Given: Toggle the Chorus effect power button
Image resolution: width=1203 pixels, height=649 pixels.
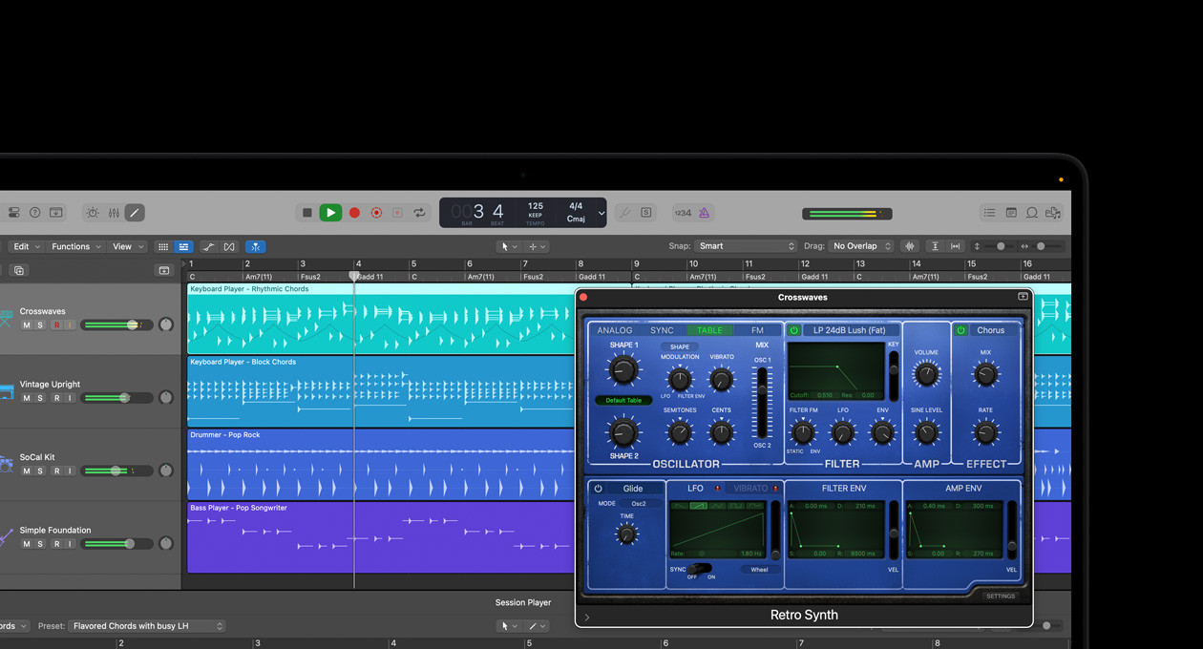Looking at the screenshot, I should click(x=960, y=330).
